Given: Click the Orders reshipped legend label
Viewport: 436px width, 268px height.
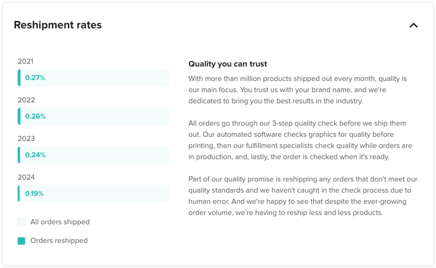Looking at the screenshot, I should pos(59,241).
